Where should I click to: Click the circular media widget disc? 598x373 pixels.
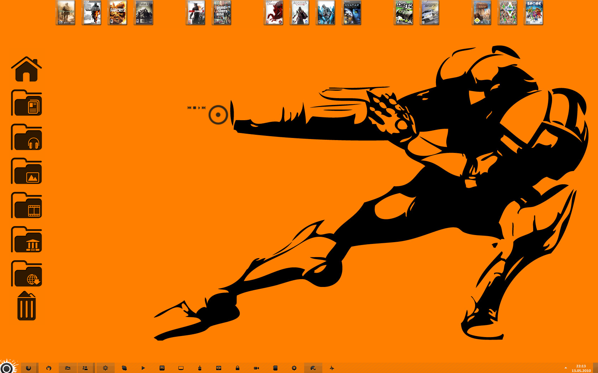(x=218, y=115)
